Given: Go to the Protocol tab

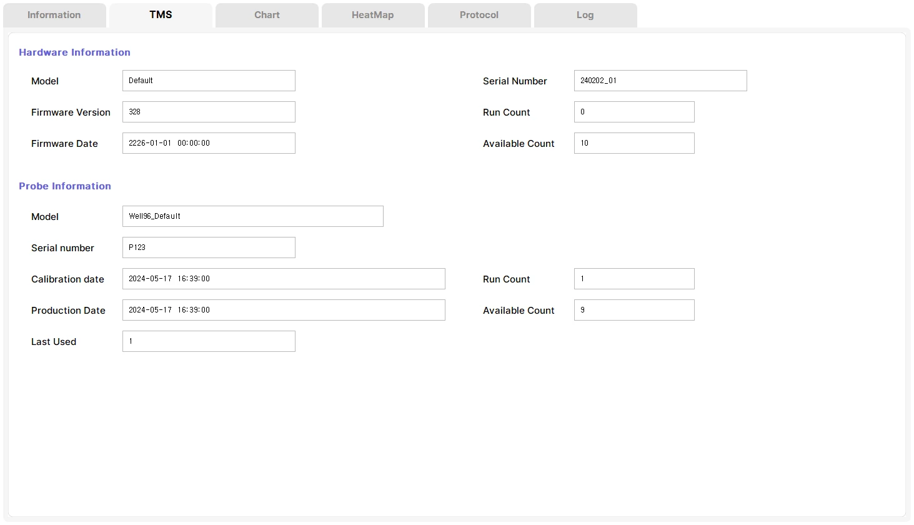Looking at the screenshot, I should pyautogui.click(x=479, y=15).
